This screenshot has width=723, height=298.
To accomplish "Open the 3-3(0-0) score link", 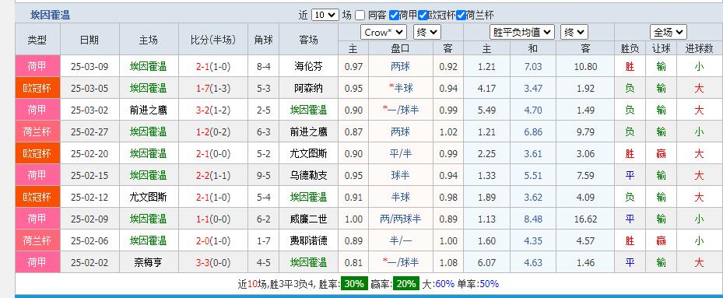I will click(213, 262).
